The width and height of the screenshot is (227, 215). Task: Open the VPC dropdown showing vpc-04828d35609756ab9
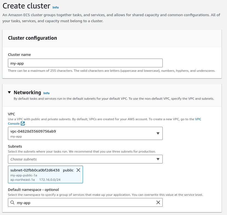point(85,133)
